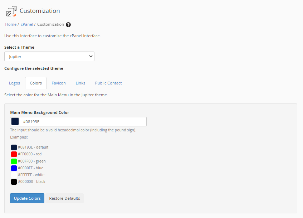Viewport: 303px width, 218px height.
Task: Pick the default #08193E color swatch
Action: (x=14, y=147)
